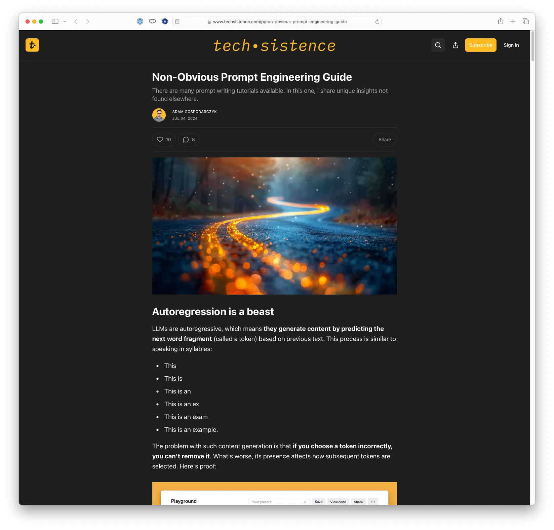Click the "Autoregression is a beast" heading
This screenshot has height=530, width=554.
[213, 312]
